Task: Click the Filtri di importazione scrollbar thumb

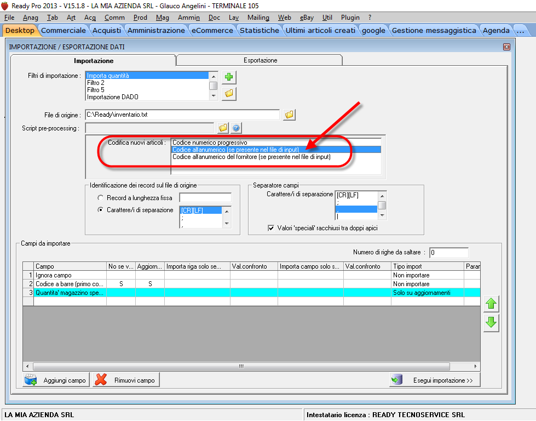Action: coord(214,86)
